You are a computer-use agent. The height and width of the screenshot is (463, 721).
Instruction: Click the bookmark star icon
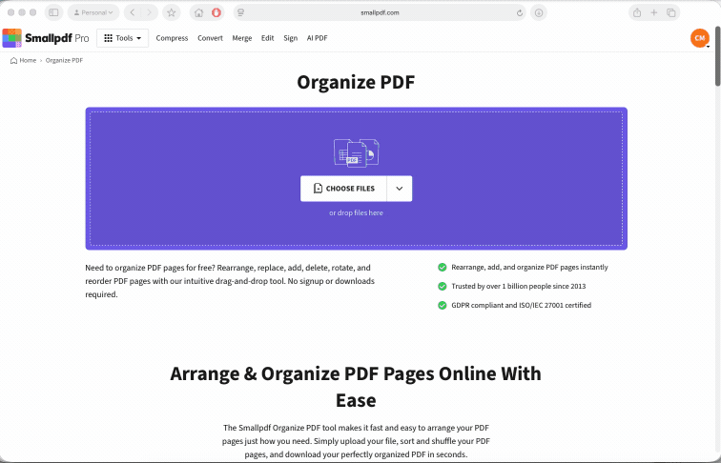(171, 13)
